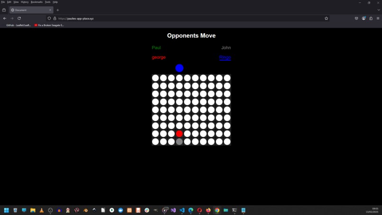Open the Firefox account menu
This screenshot has width=382, height=215.
point(364,18)
